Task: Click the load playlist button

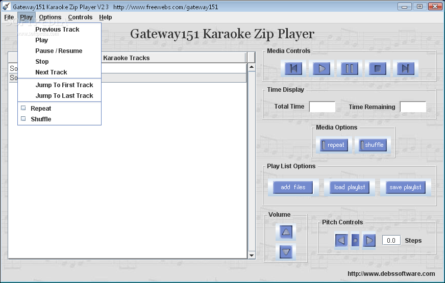Action: click(350, 188)
